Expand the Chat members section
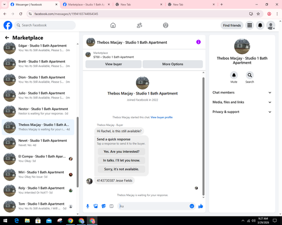The image size is (282, 225). (x=242, y=92)
